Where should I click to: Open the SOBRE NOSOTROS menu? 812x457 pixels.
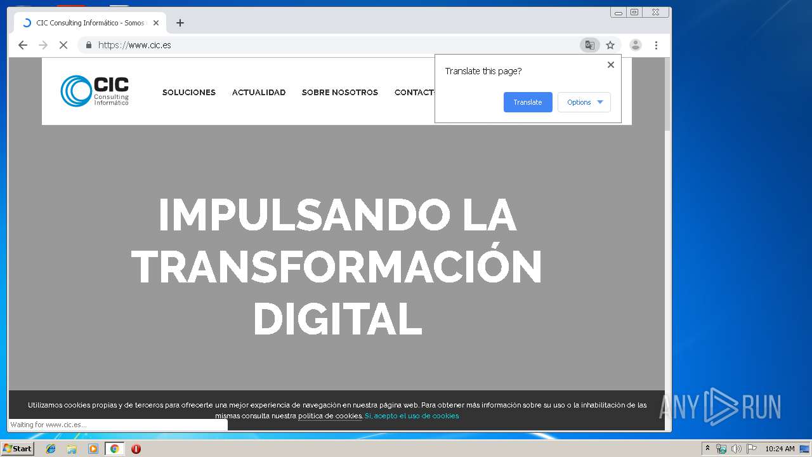[340, 93]
